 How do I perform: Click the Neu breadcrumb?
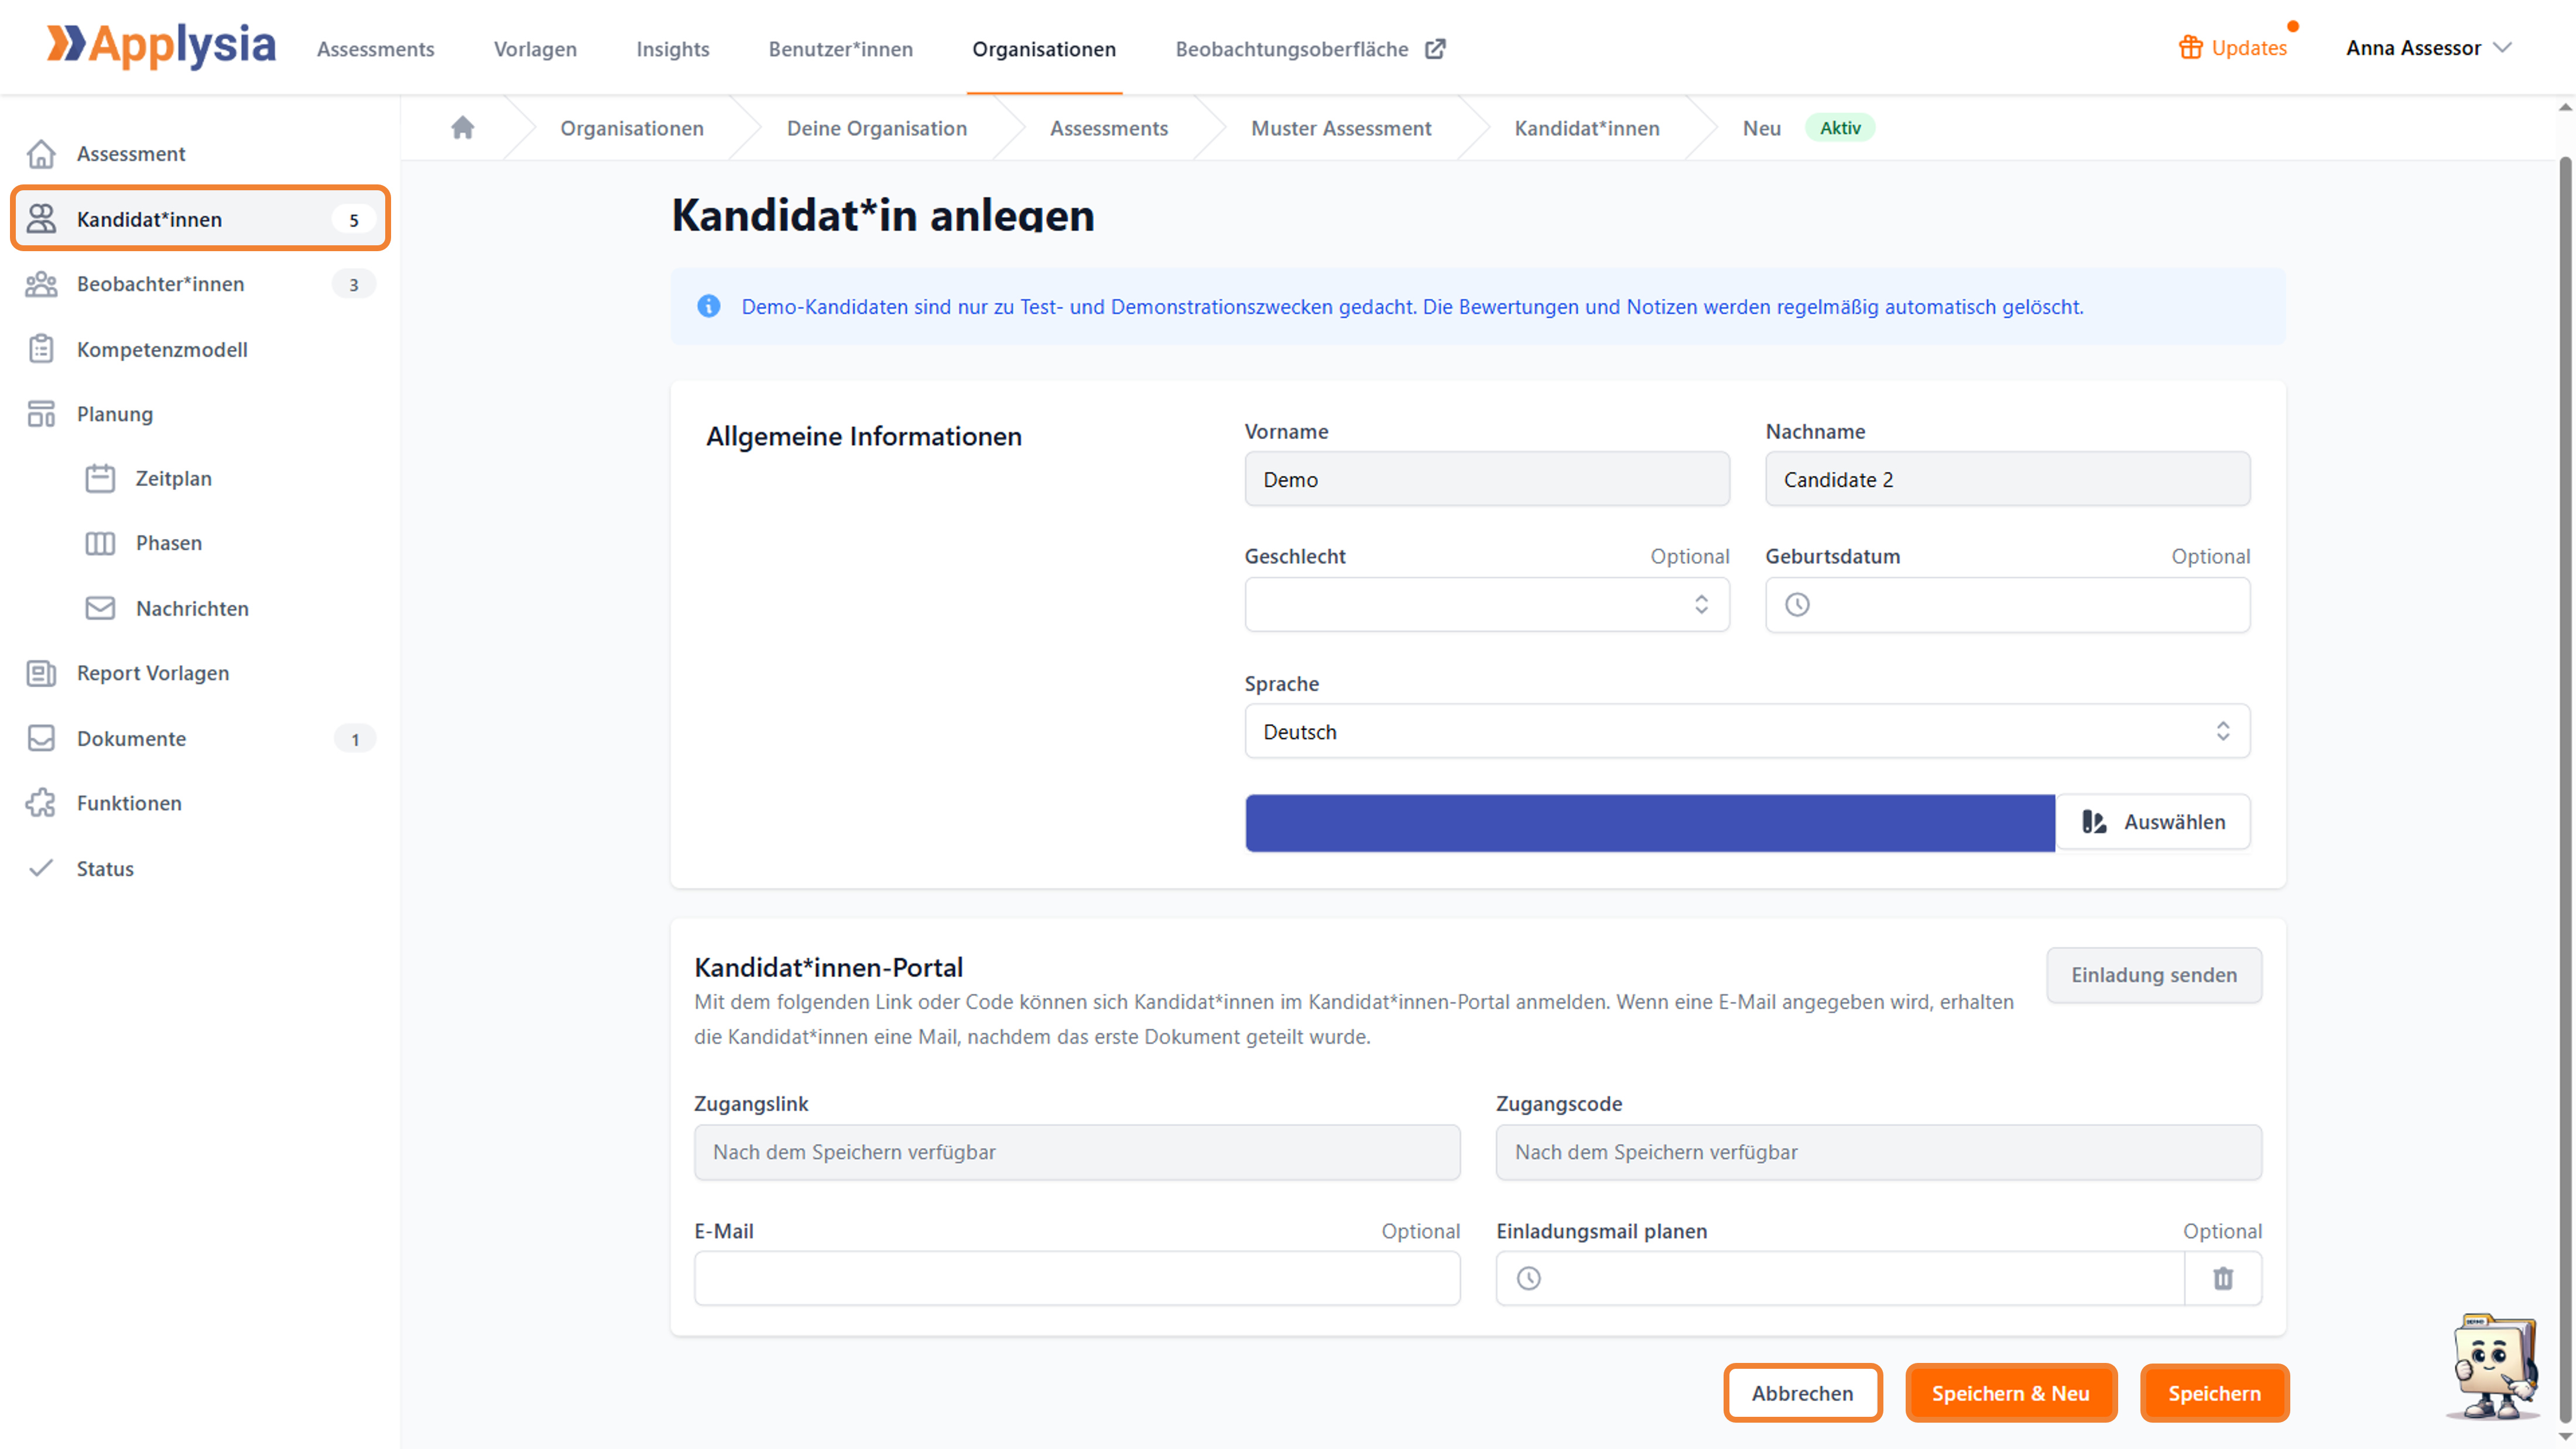[1762, 128]
